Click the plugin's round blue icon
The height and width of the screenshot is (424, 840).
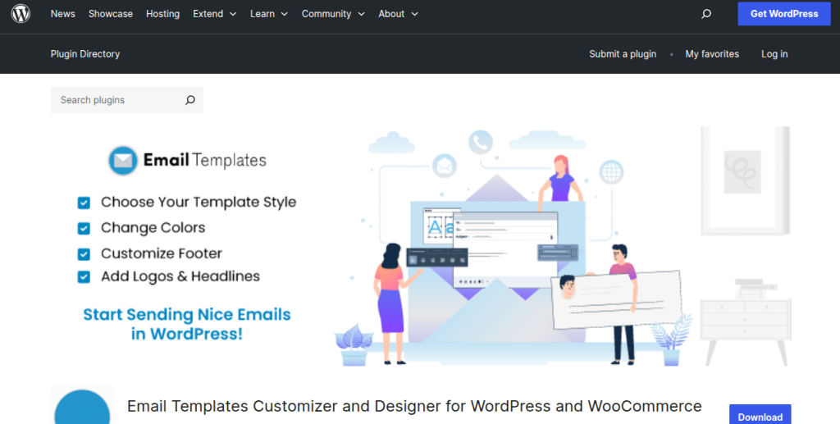[x=82, y=405]
